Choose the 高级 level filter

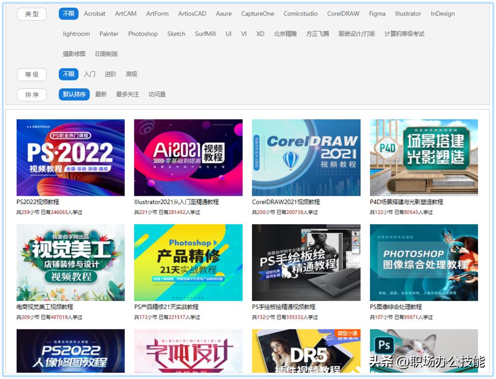point(132,74)
